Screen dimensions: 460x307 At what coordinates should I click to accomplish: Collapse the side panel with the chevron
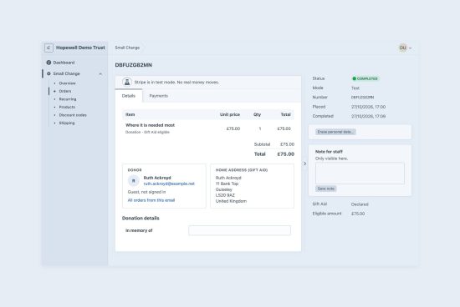(x=304, y=164)
